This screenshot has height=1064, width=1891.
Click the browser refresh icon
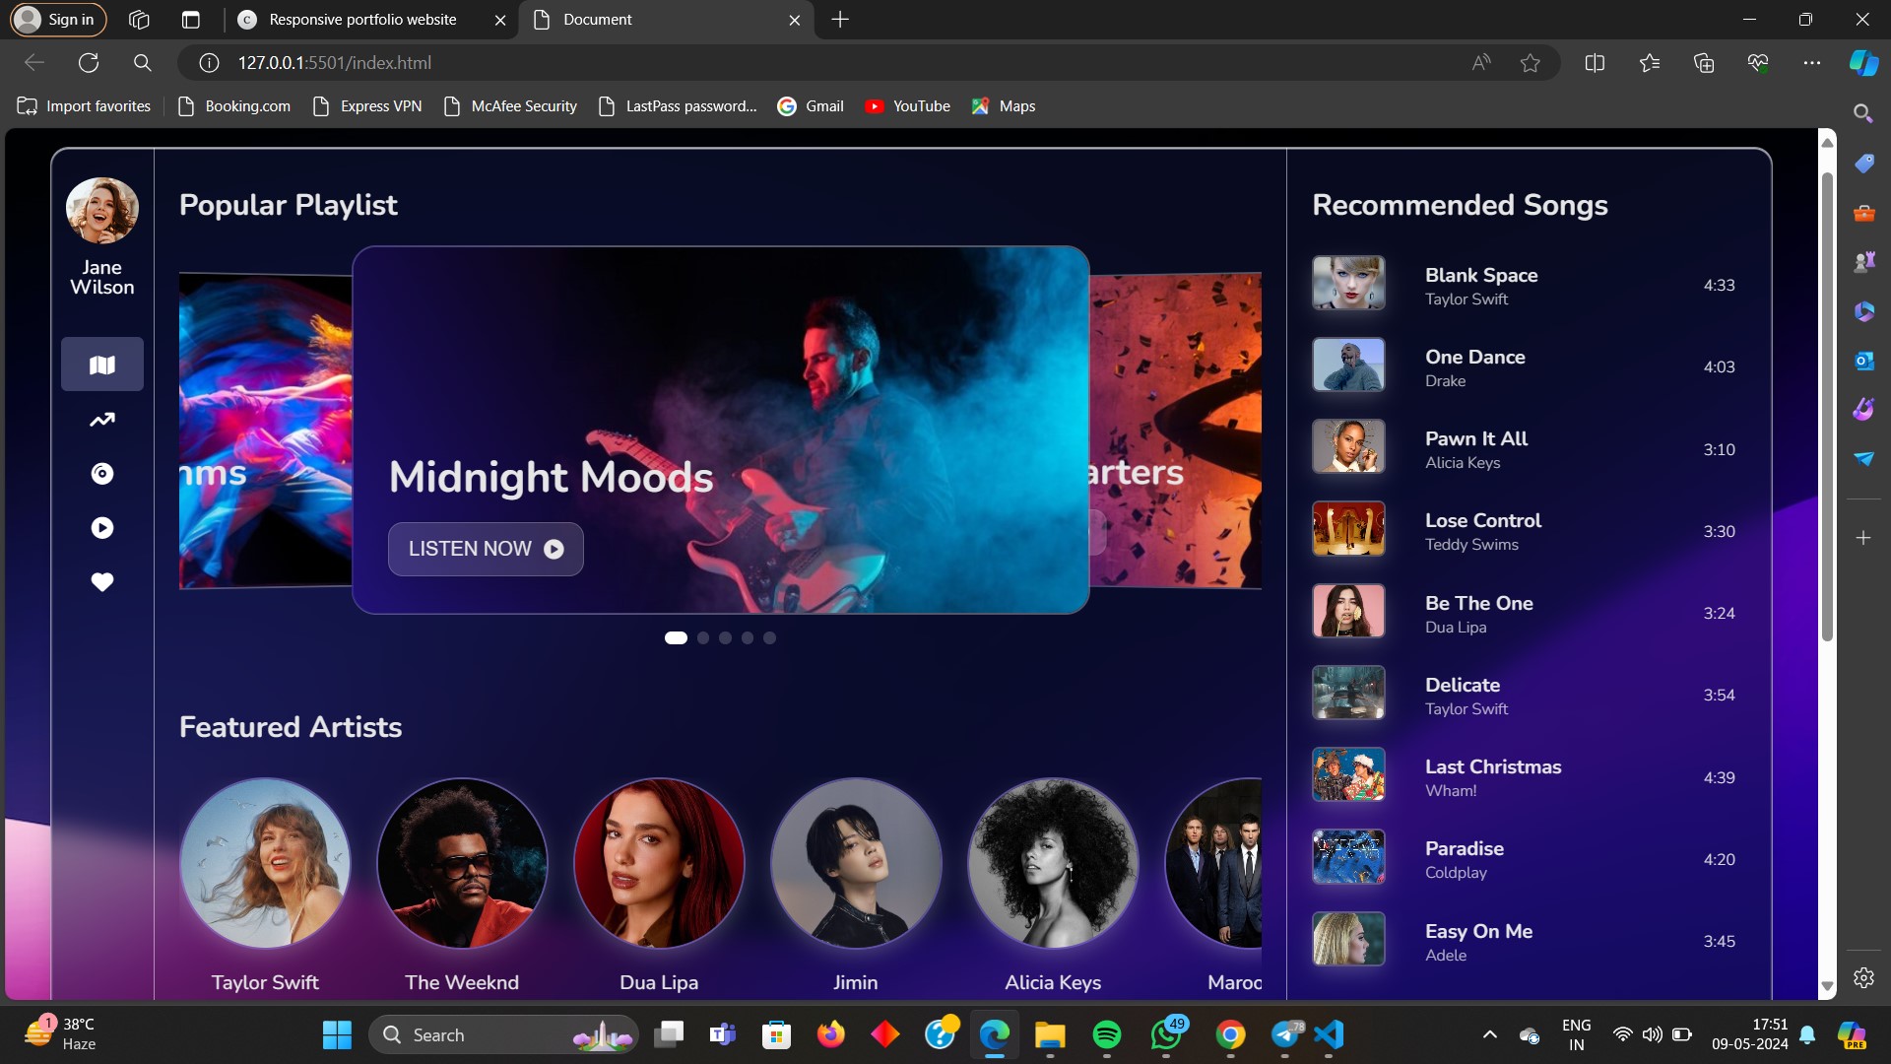pos(89,63)
